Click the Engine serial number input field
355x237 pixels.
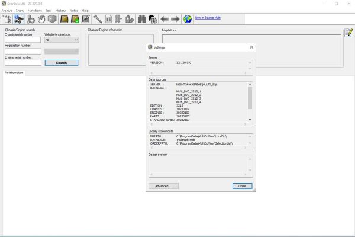pyautogui.click(x=23, y=63)
